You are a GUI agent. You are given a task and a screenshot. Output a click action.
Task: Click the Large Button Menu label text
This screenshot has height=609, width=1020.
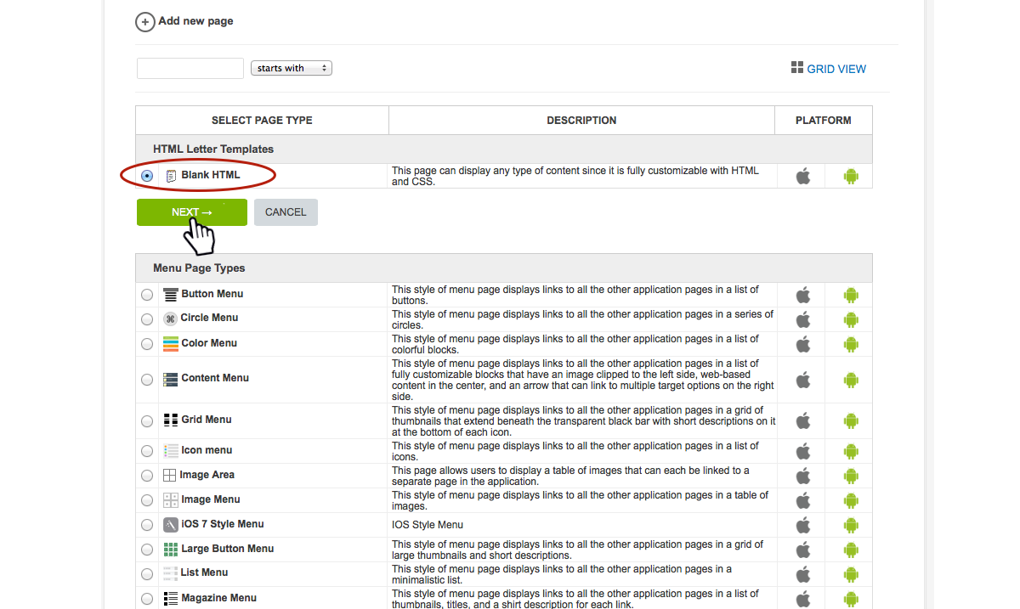(x=228, y=549)
